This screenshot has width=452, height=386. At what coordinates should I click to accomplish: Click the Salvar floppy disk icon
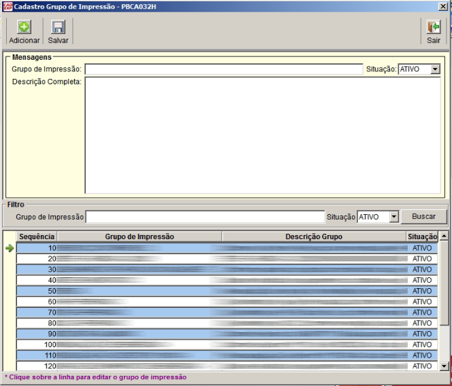pos(58,27)
